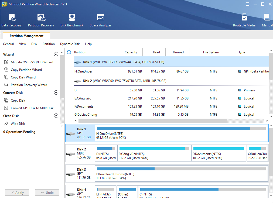The height and width of the screenshot is (203, 273).
Task: Click the Wipe Disk eraser icon
Action: tap(6, 123)
